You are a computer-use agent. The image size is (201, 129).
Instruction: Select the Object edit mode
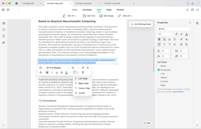pyautogui.click(x=159, y=77)
